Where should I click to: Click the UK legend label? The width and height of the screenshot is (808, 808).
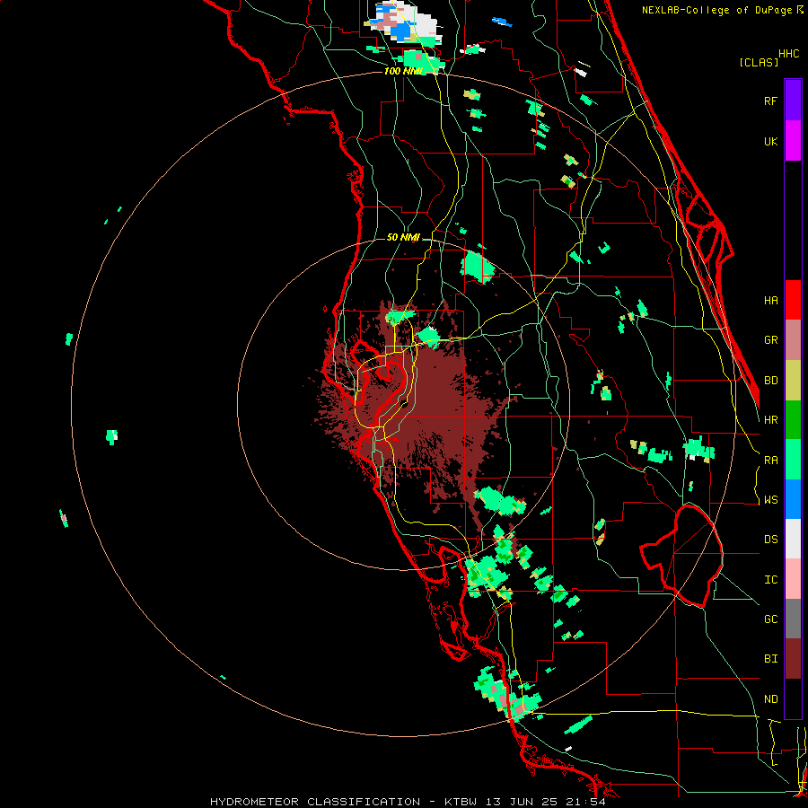click(x=770, y=141)
